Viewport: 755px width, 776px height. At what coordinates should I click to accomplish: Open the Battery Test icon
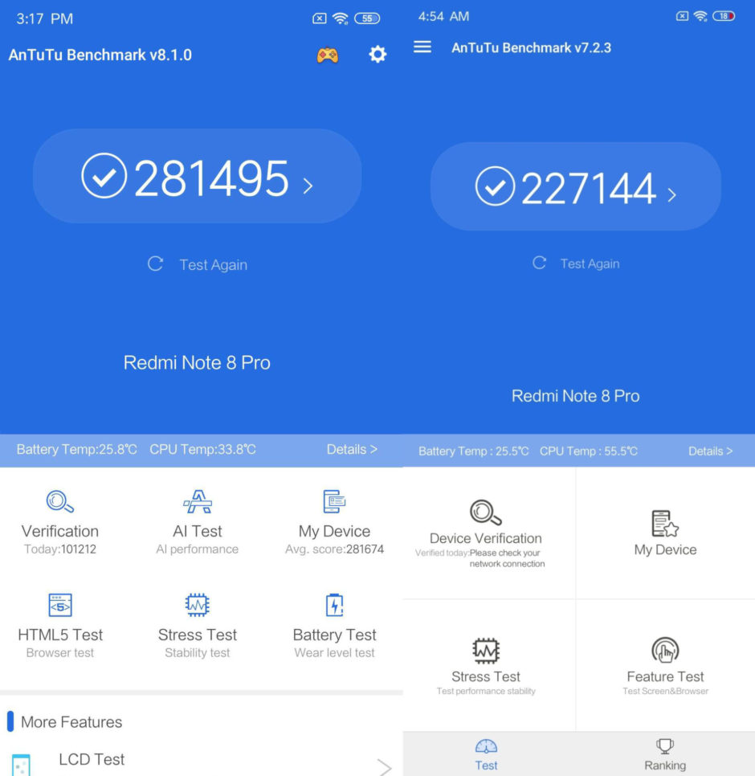pos(334,605)
